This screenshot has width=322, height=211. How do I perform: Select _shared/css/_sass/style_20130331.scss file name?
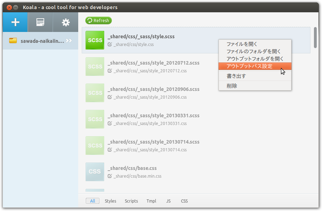coord(154,116)
